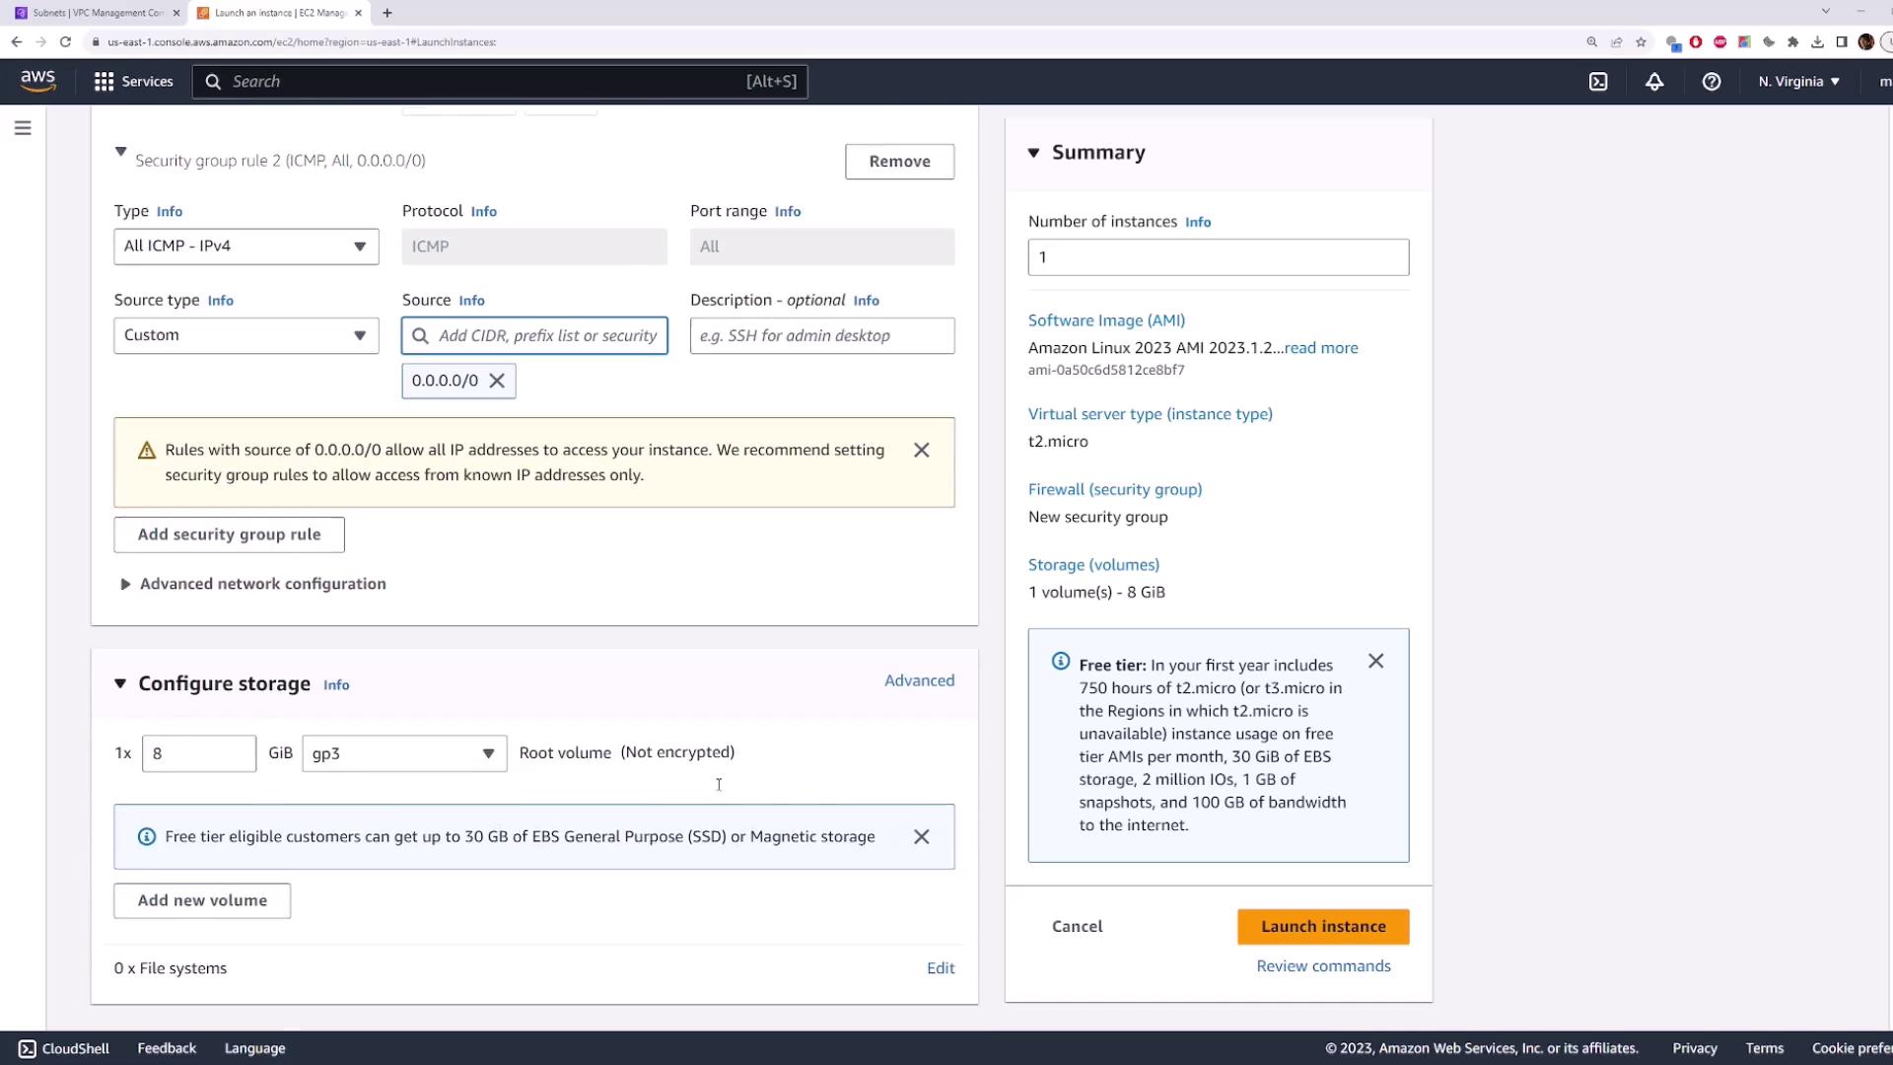Open the gp3 volume type dropdown
Image resolution: width=1893 pixels, height=1065 pixels.
[x=404, y=753]
